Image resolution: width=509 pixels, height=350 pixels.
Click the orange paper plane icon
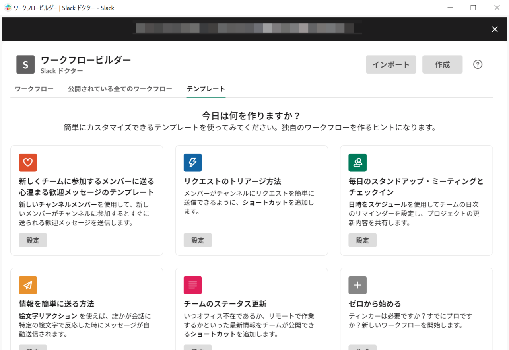click(x=28, y=285)
